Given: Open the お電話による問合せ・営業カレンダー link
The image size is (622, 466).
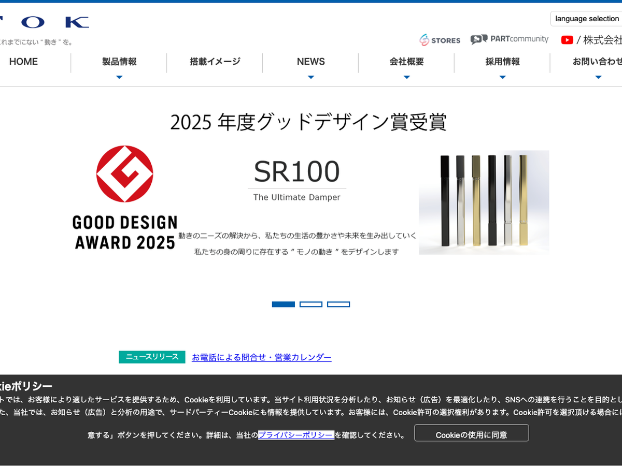Looking at the screenshot, I should coord(261,357).
